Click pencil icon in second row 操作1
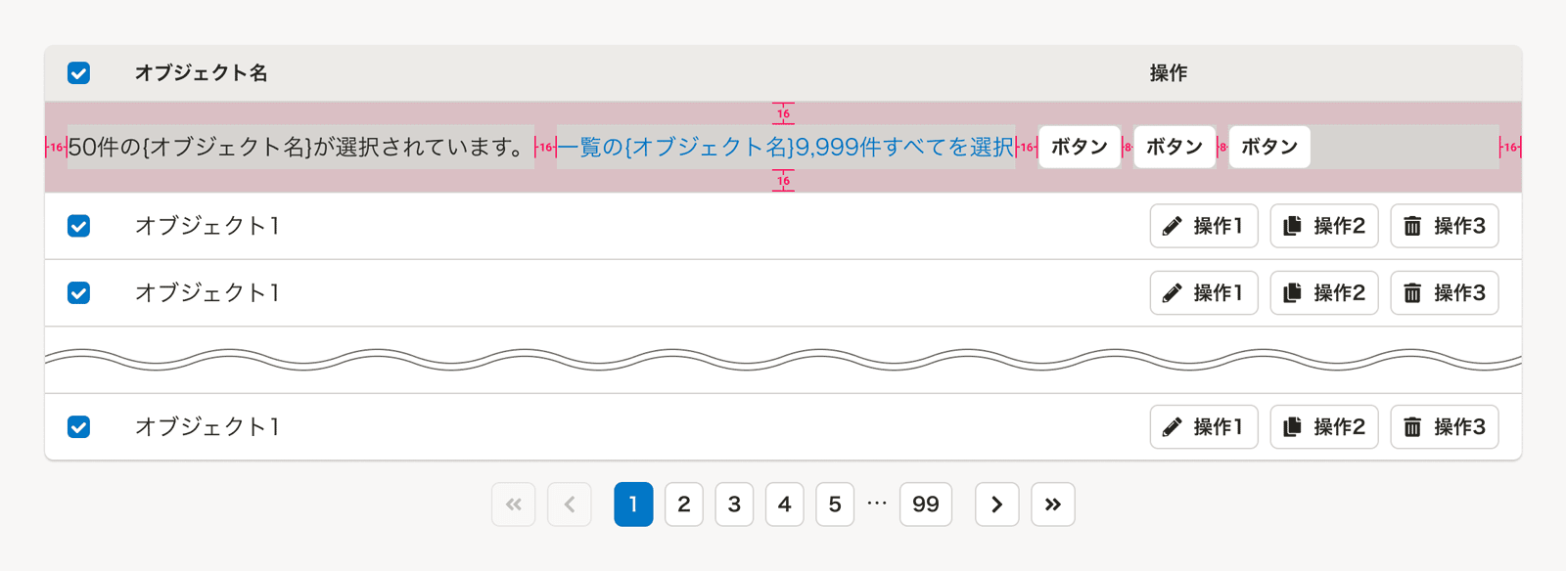Screen dimensions: 1566x571 (1172, 293)
